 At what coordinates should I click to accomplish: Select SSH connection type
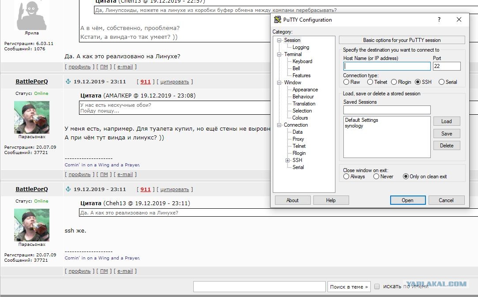418,82
